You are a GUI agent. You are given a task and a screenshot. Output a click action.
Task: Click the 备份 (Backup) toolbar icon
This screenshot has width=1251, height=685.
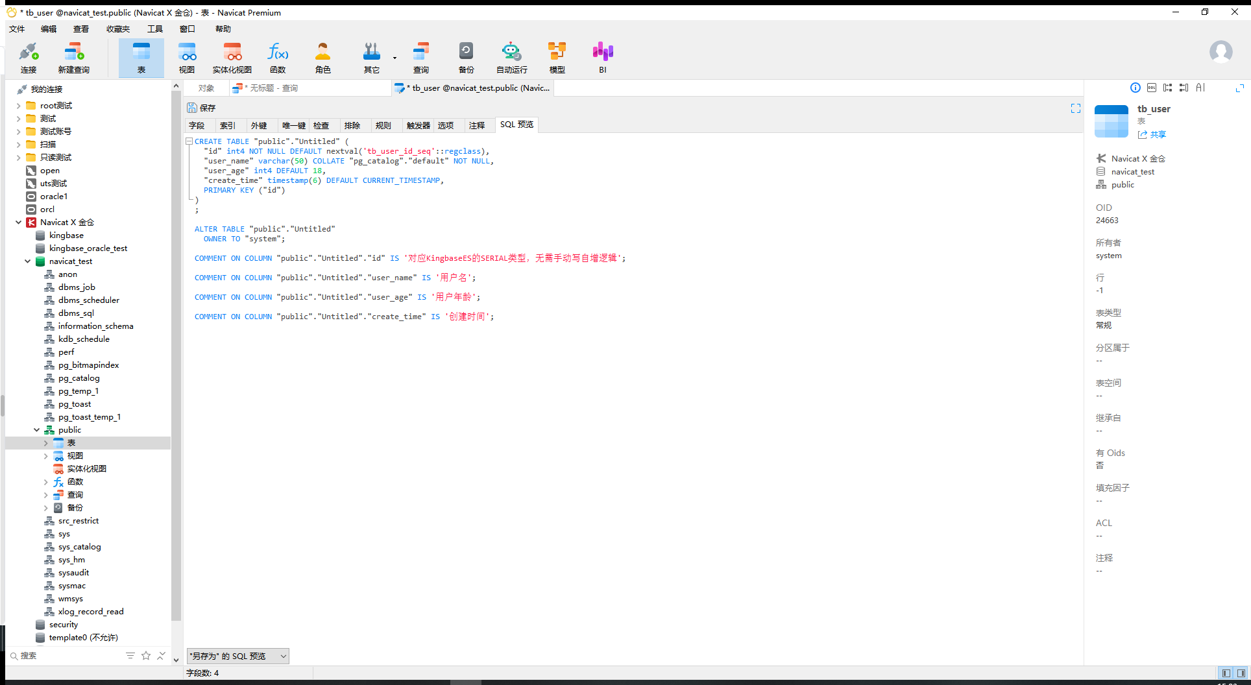click(467, 58)
